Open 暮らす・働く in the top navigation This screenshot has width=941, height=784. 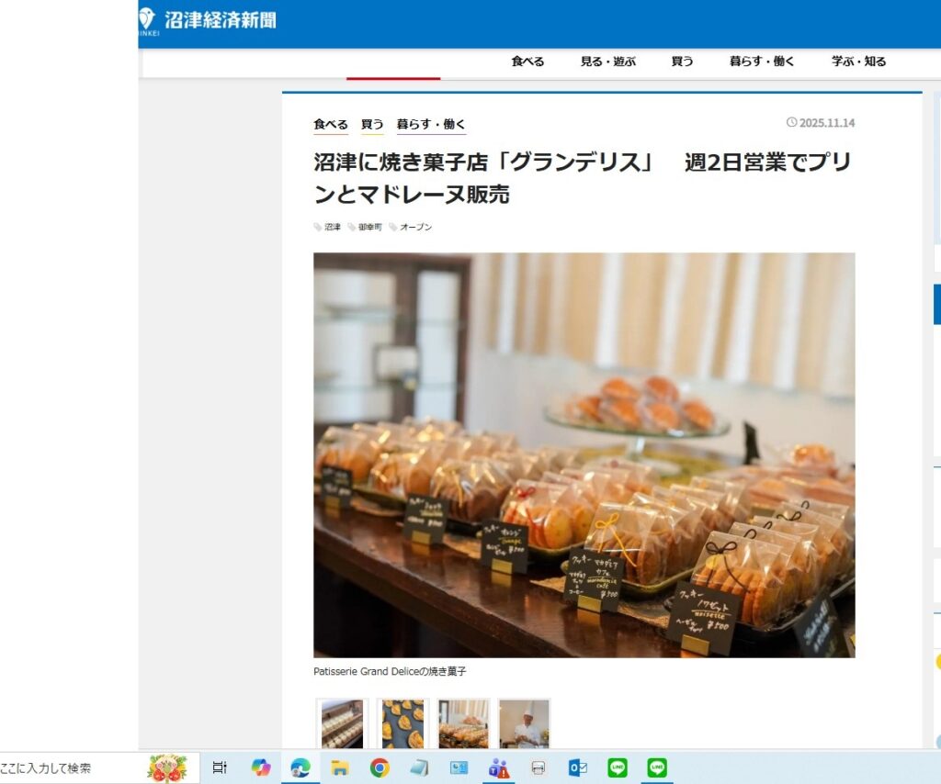point(762,62)
